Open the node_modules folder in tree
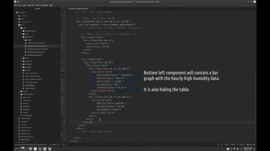 (x=26, y=22)
